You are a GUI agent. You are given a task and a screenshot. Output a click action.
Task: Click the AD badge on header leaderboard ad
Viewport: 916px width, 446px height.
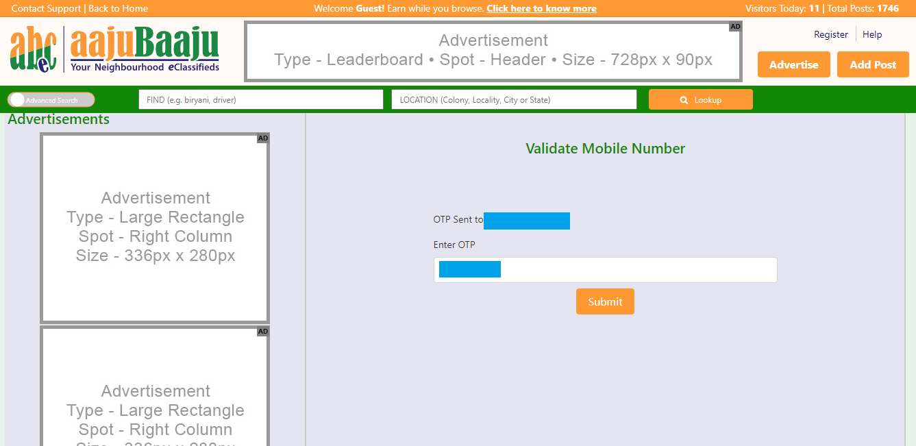click(x=735, y=27)
